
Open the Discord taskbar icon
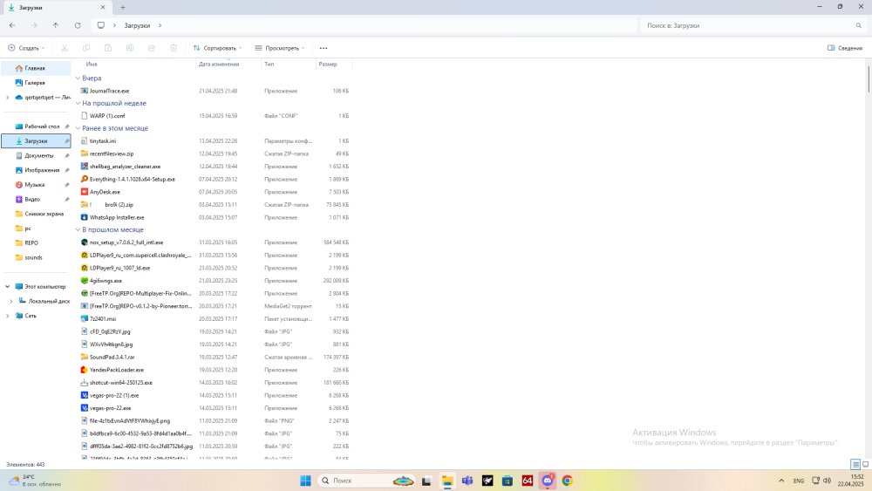tap(548, 481)
